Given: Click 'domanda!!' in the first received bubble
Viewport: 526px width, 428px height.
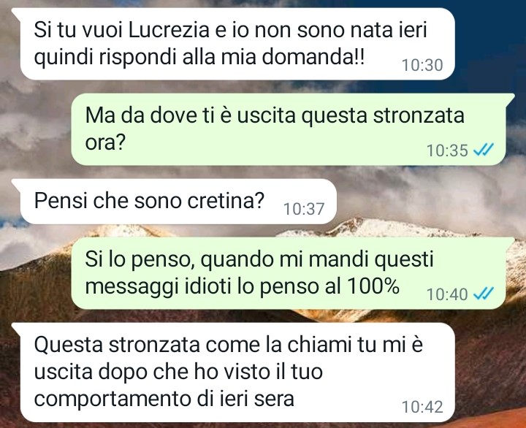Looking at the screenshot, I should [x=313, y=56].
